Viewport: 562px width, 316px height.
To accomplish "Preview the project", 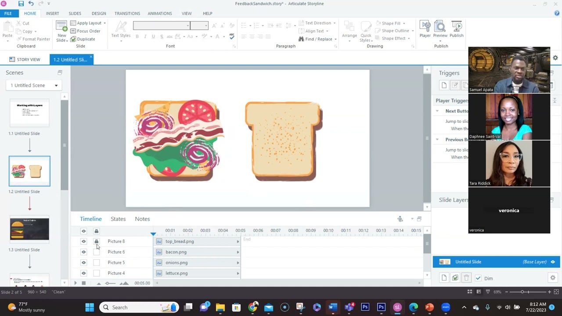I will 440,29.
